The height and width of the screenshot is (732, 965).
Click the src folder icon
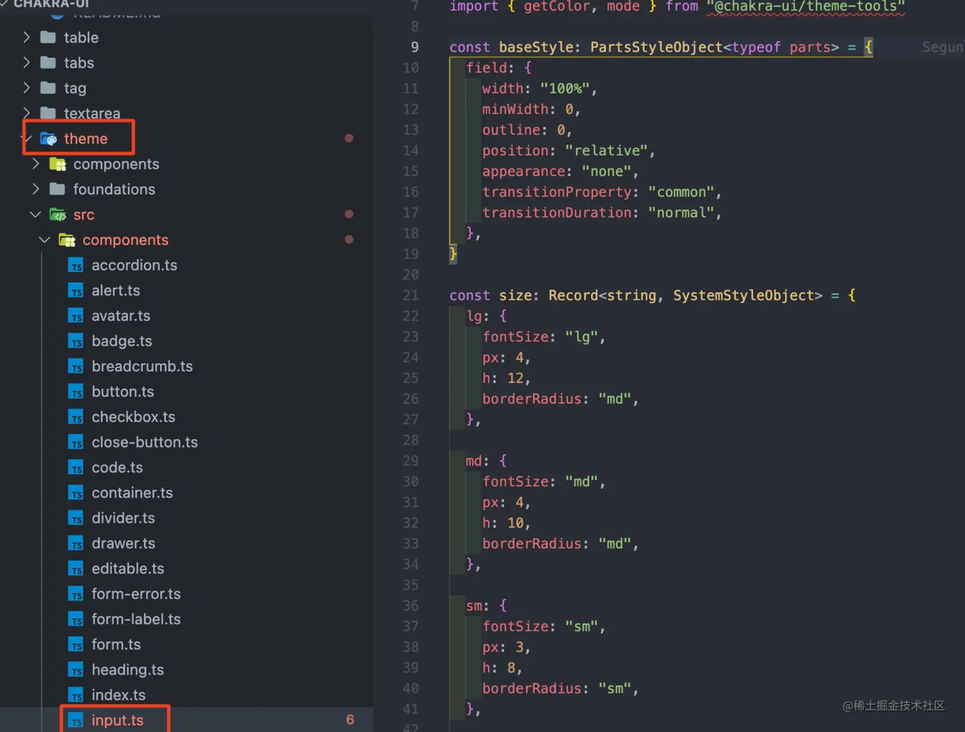pos(58,214)
